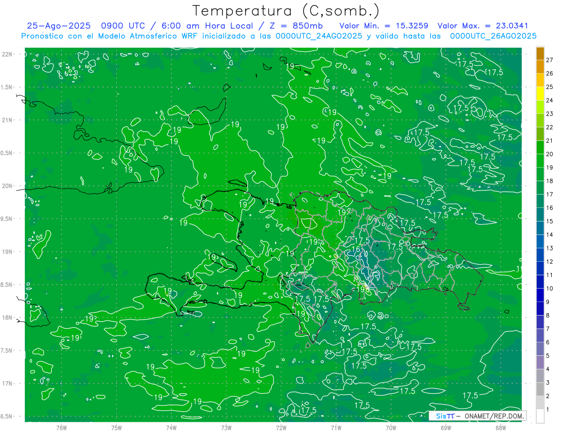Click the "71W" longitude axis label
Viewport: 562px width, 434px height.
[x=336, y=427]
